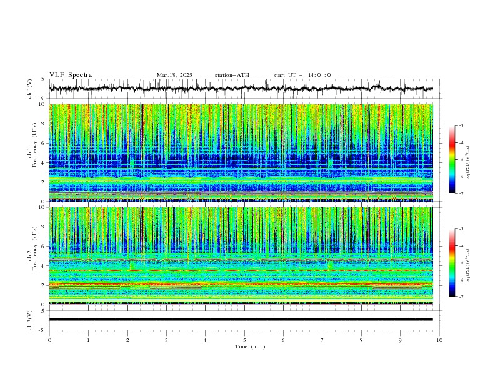The height and width of the screenshot is (382, 495).
Task: Click the ch.2 frequency axis "2" tick label
Action: pyautogui.click(x=44, y=285)
